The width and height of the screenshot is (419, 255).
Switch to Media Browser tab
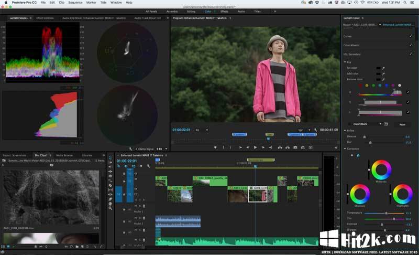(x=64, y=155)
